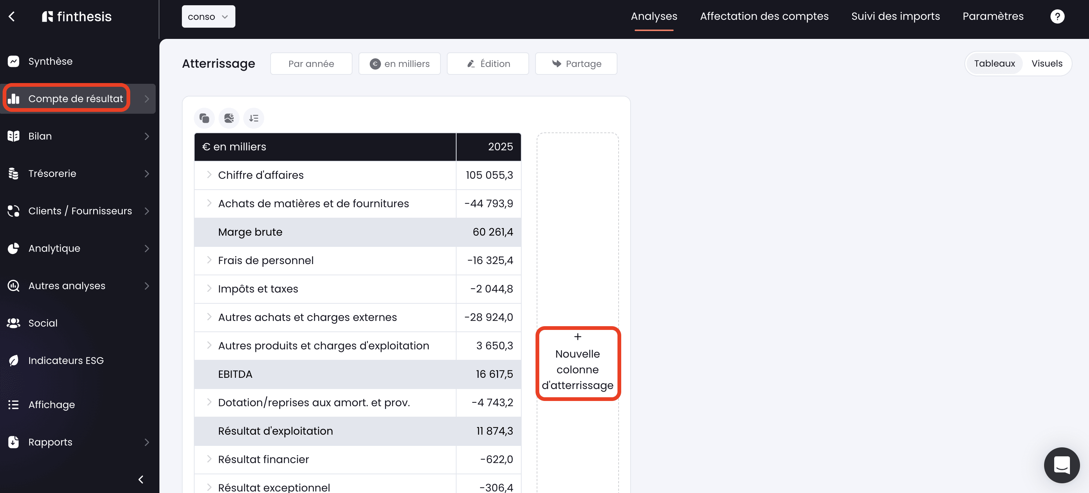This screenshot has height=493, width=1089.
Task: Toggle the 'en milliers' units button
Action: click(399, 64)
